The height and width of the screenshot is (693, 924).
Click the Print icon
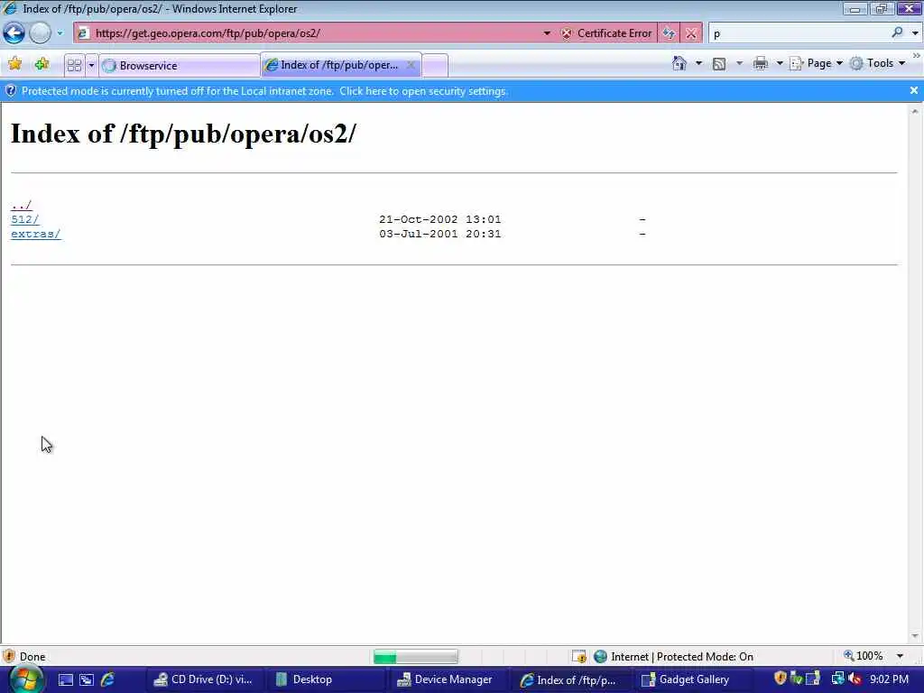click(760, 63)
